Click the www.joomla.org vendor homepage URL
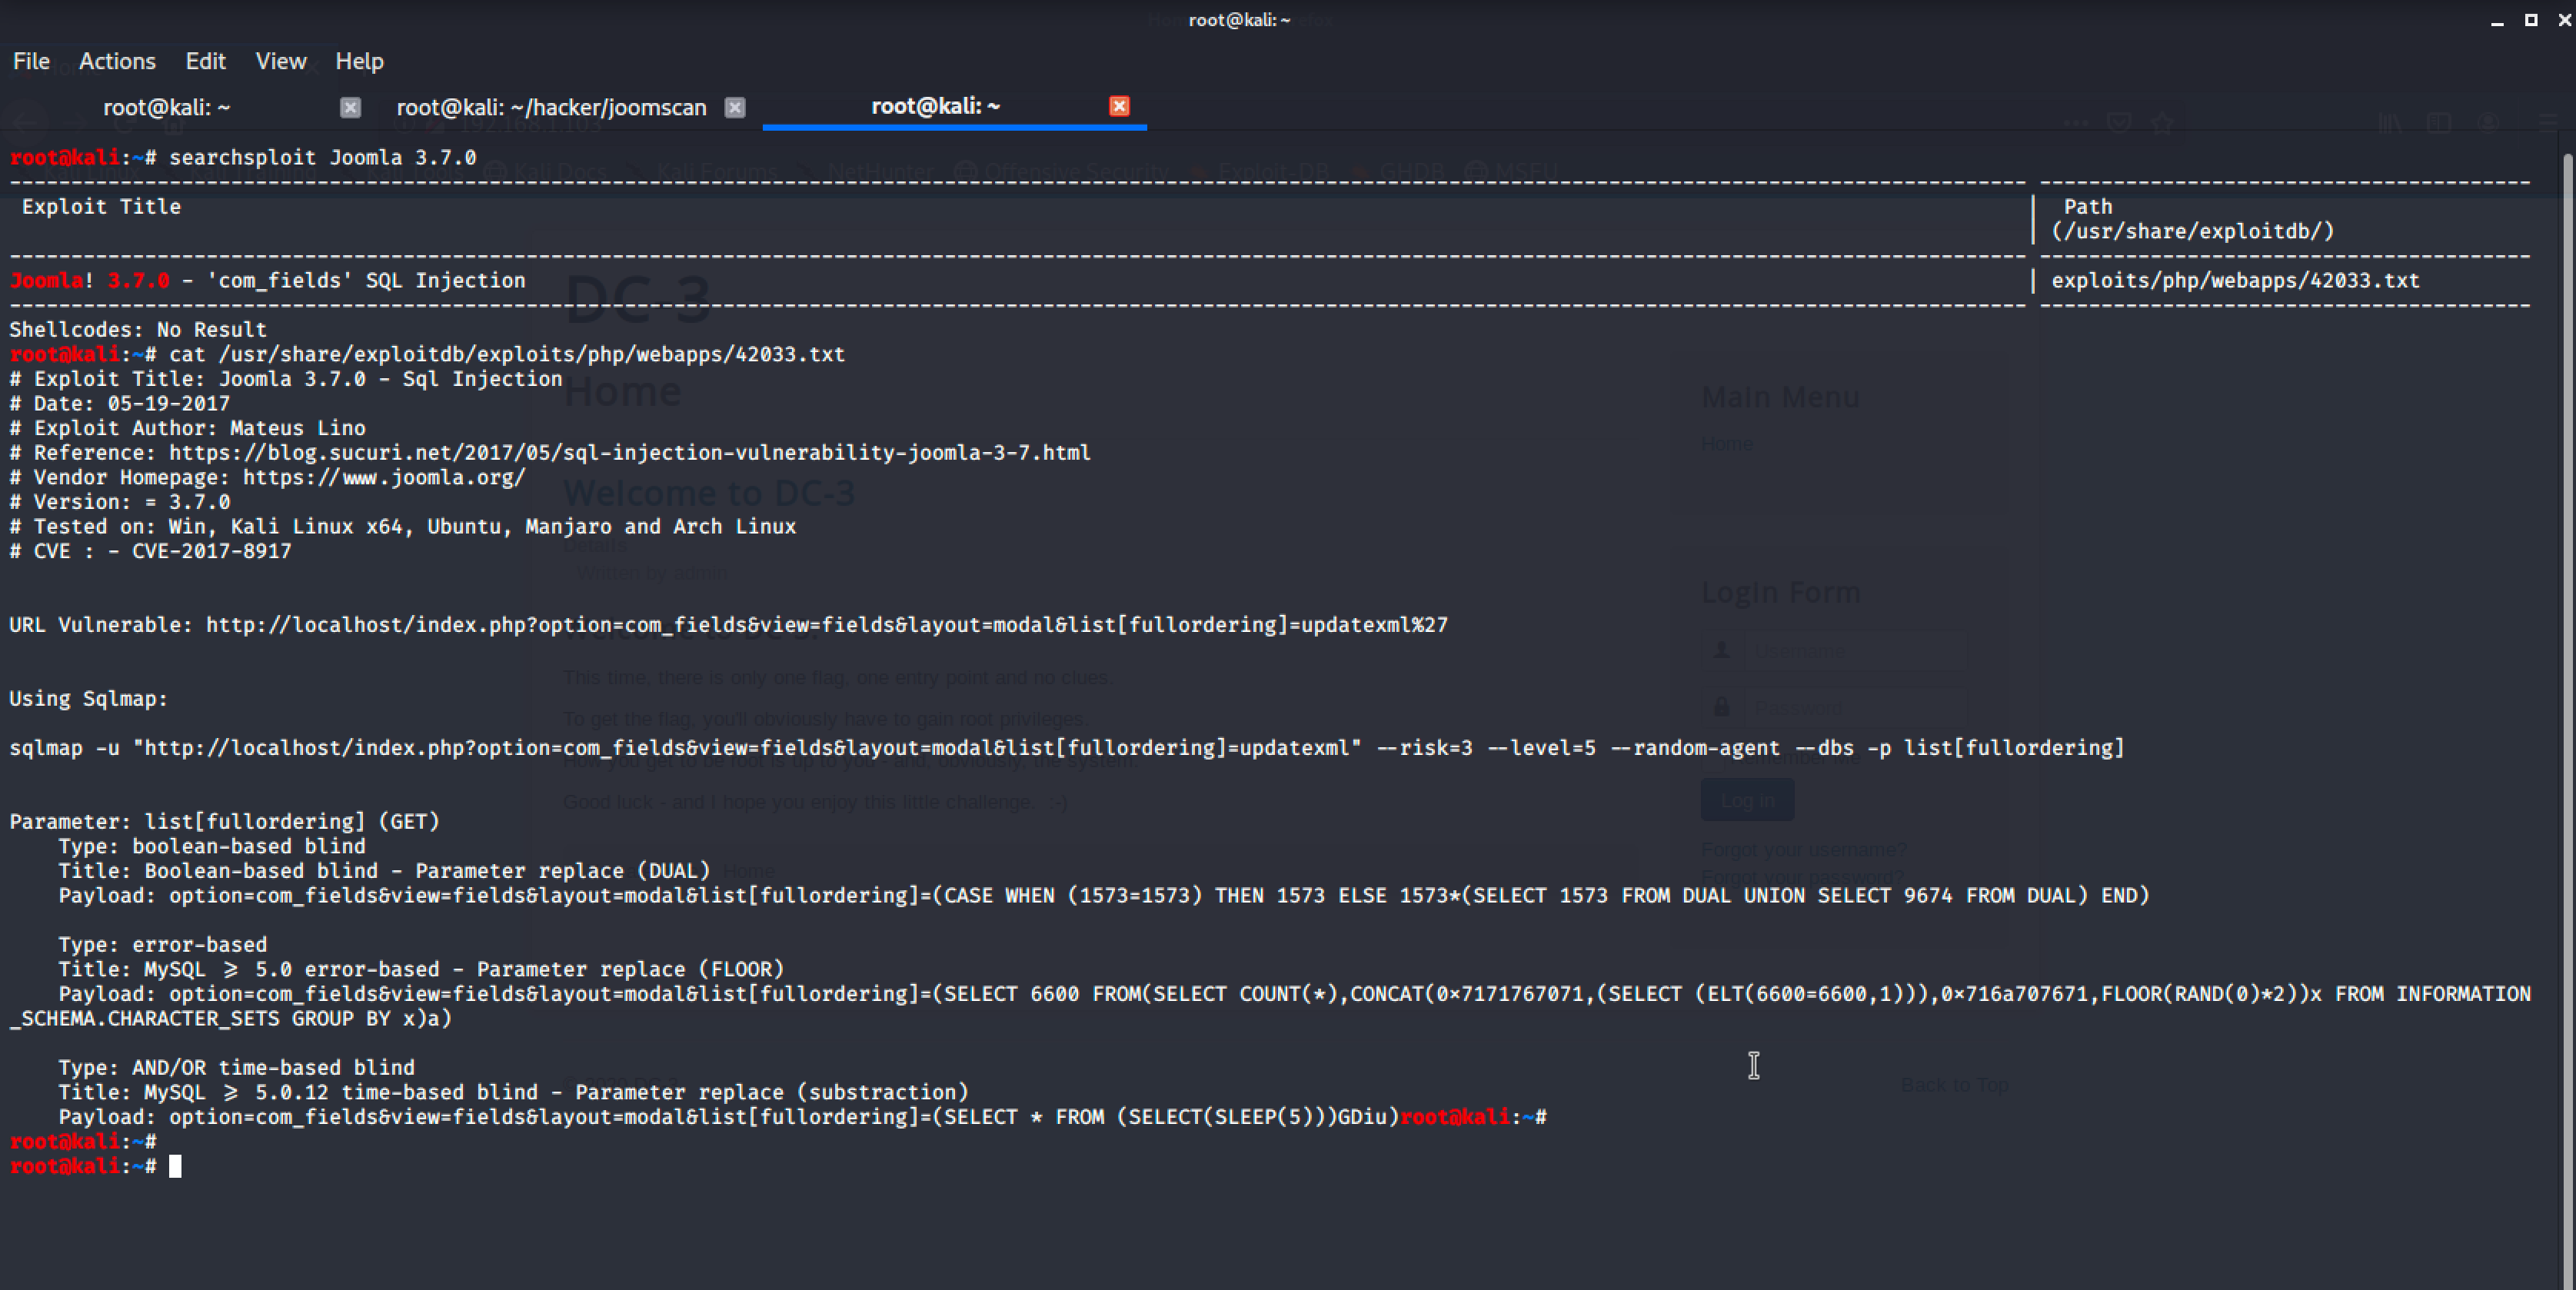 click(x=384, y=477)
